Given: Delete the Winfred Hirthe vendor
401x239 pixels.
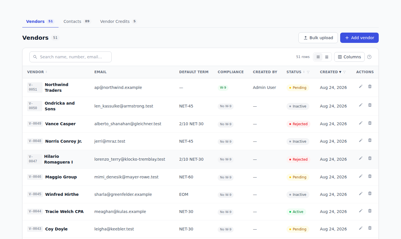Looking at the screenshot, I should coord(370,193).
